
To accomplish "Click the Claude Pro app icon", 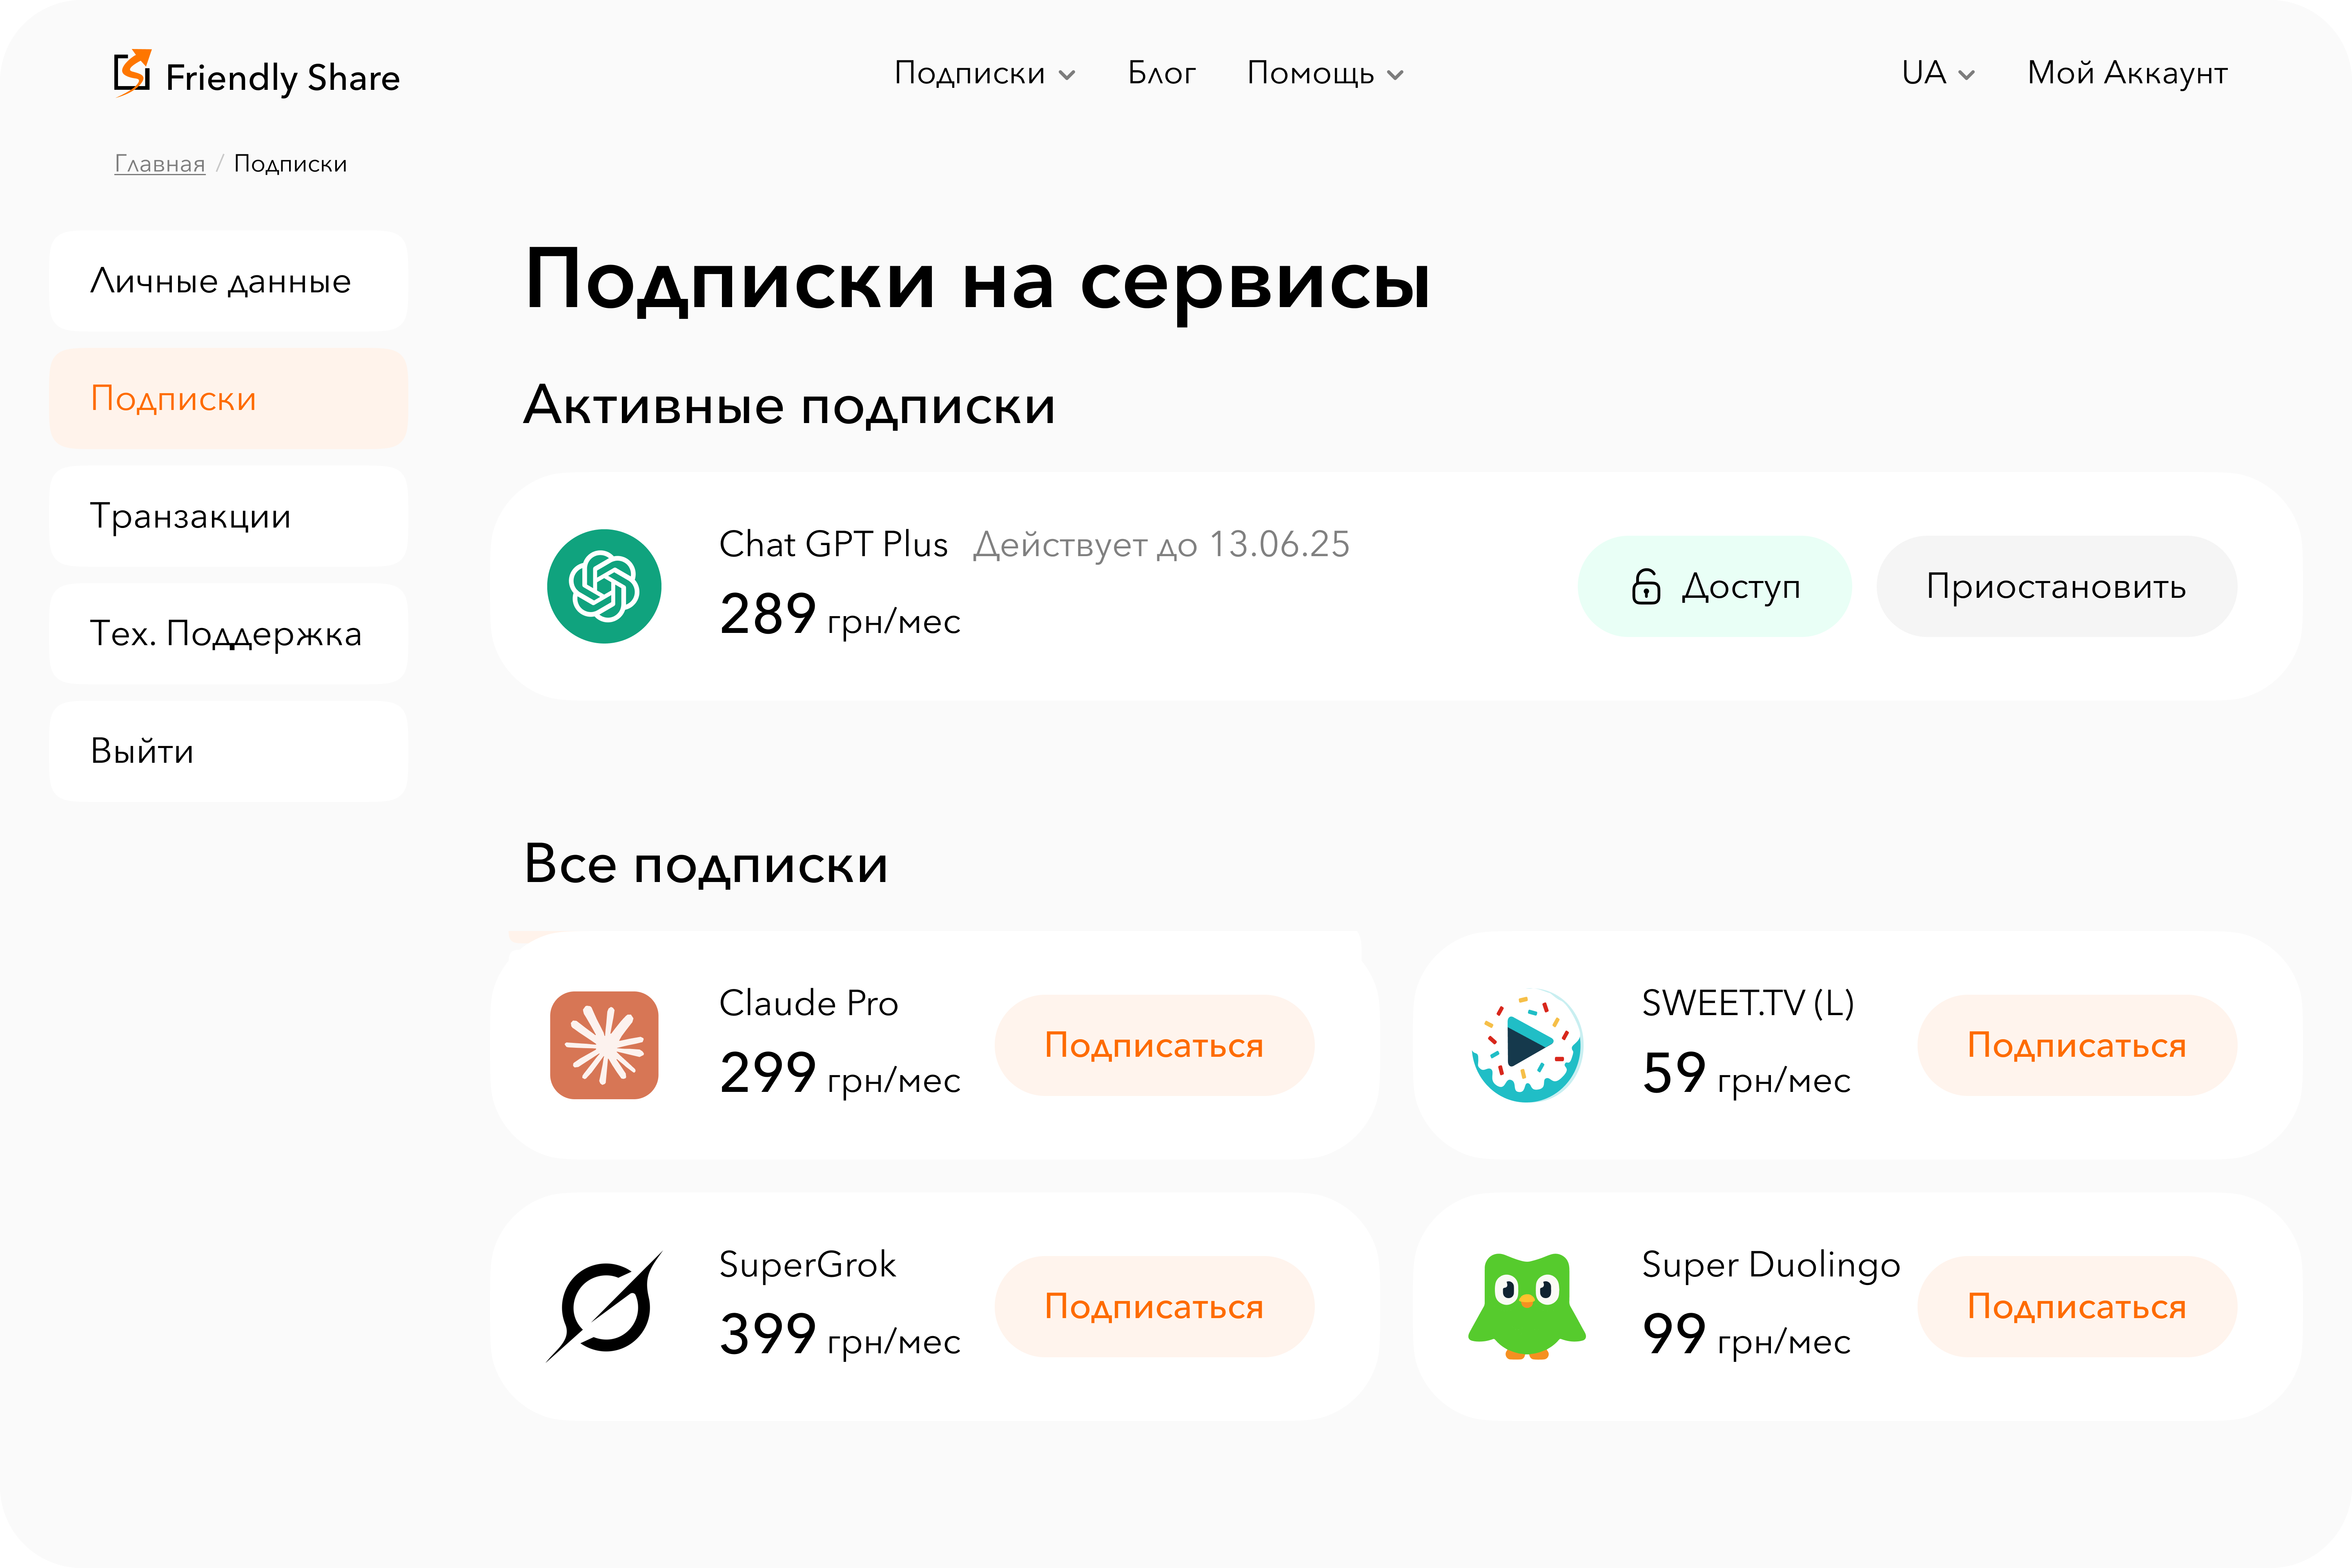I will point(604,1045).
